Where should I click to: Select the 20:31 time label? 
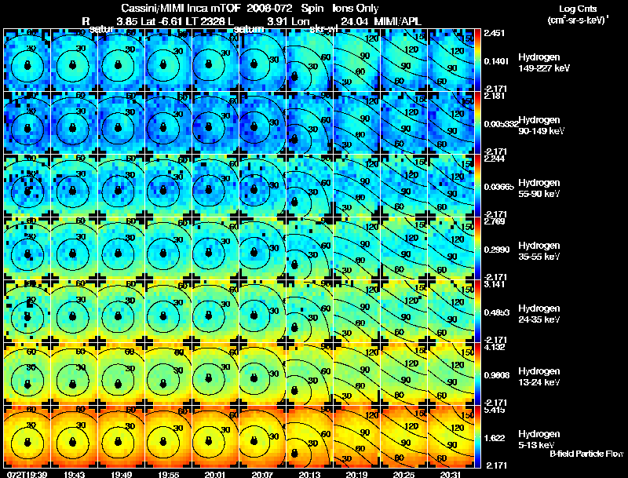pos(451,474)
